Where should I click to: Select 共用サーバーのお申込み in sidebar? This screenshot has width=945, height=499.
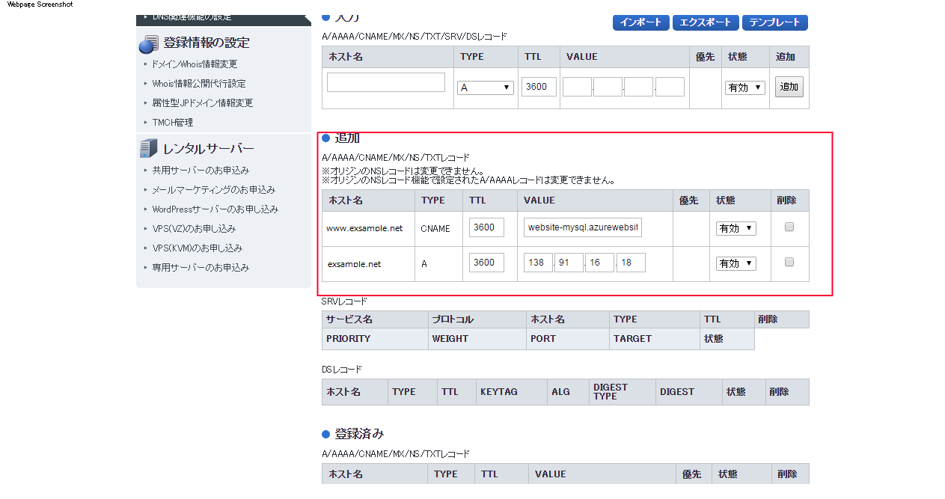[x=200, y=171]
